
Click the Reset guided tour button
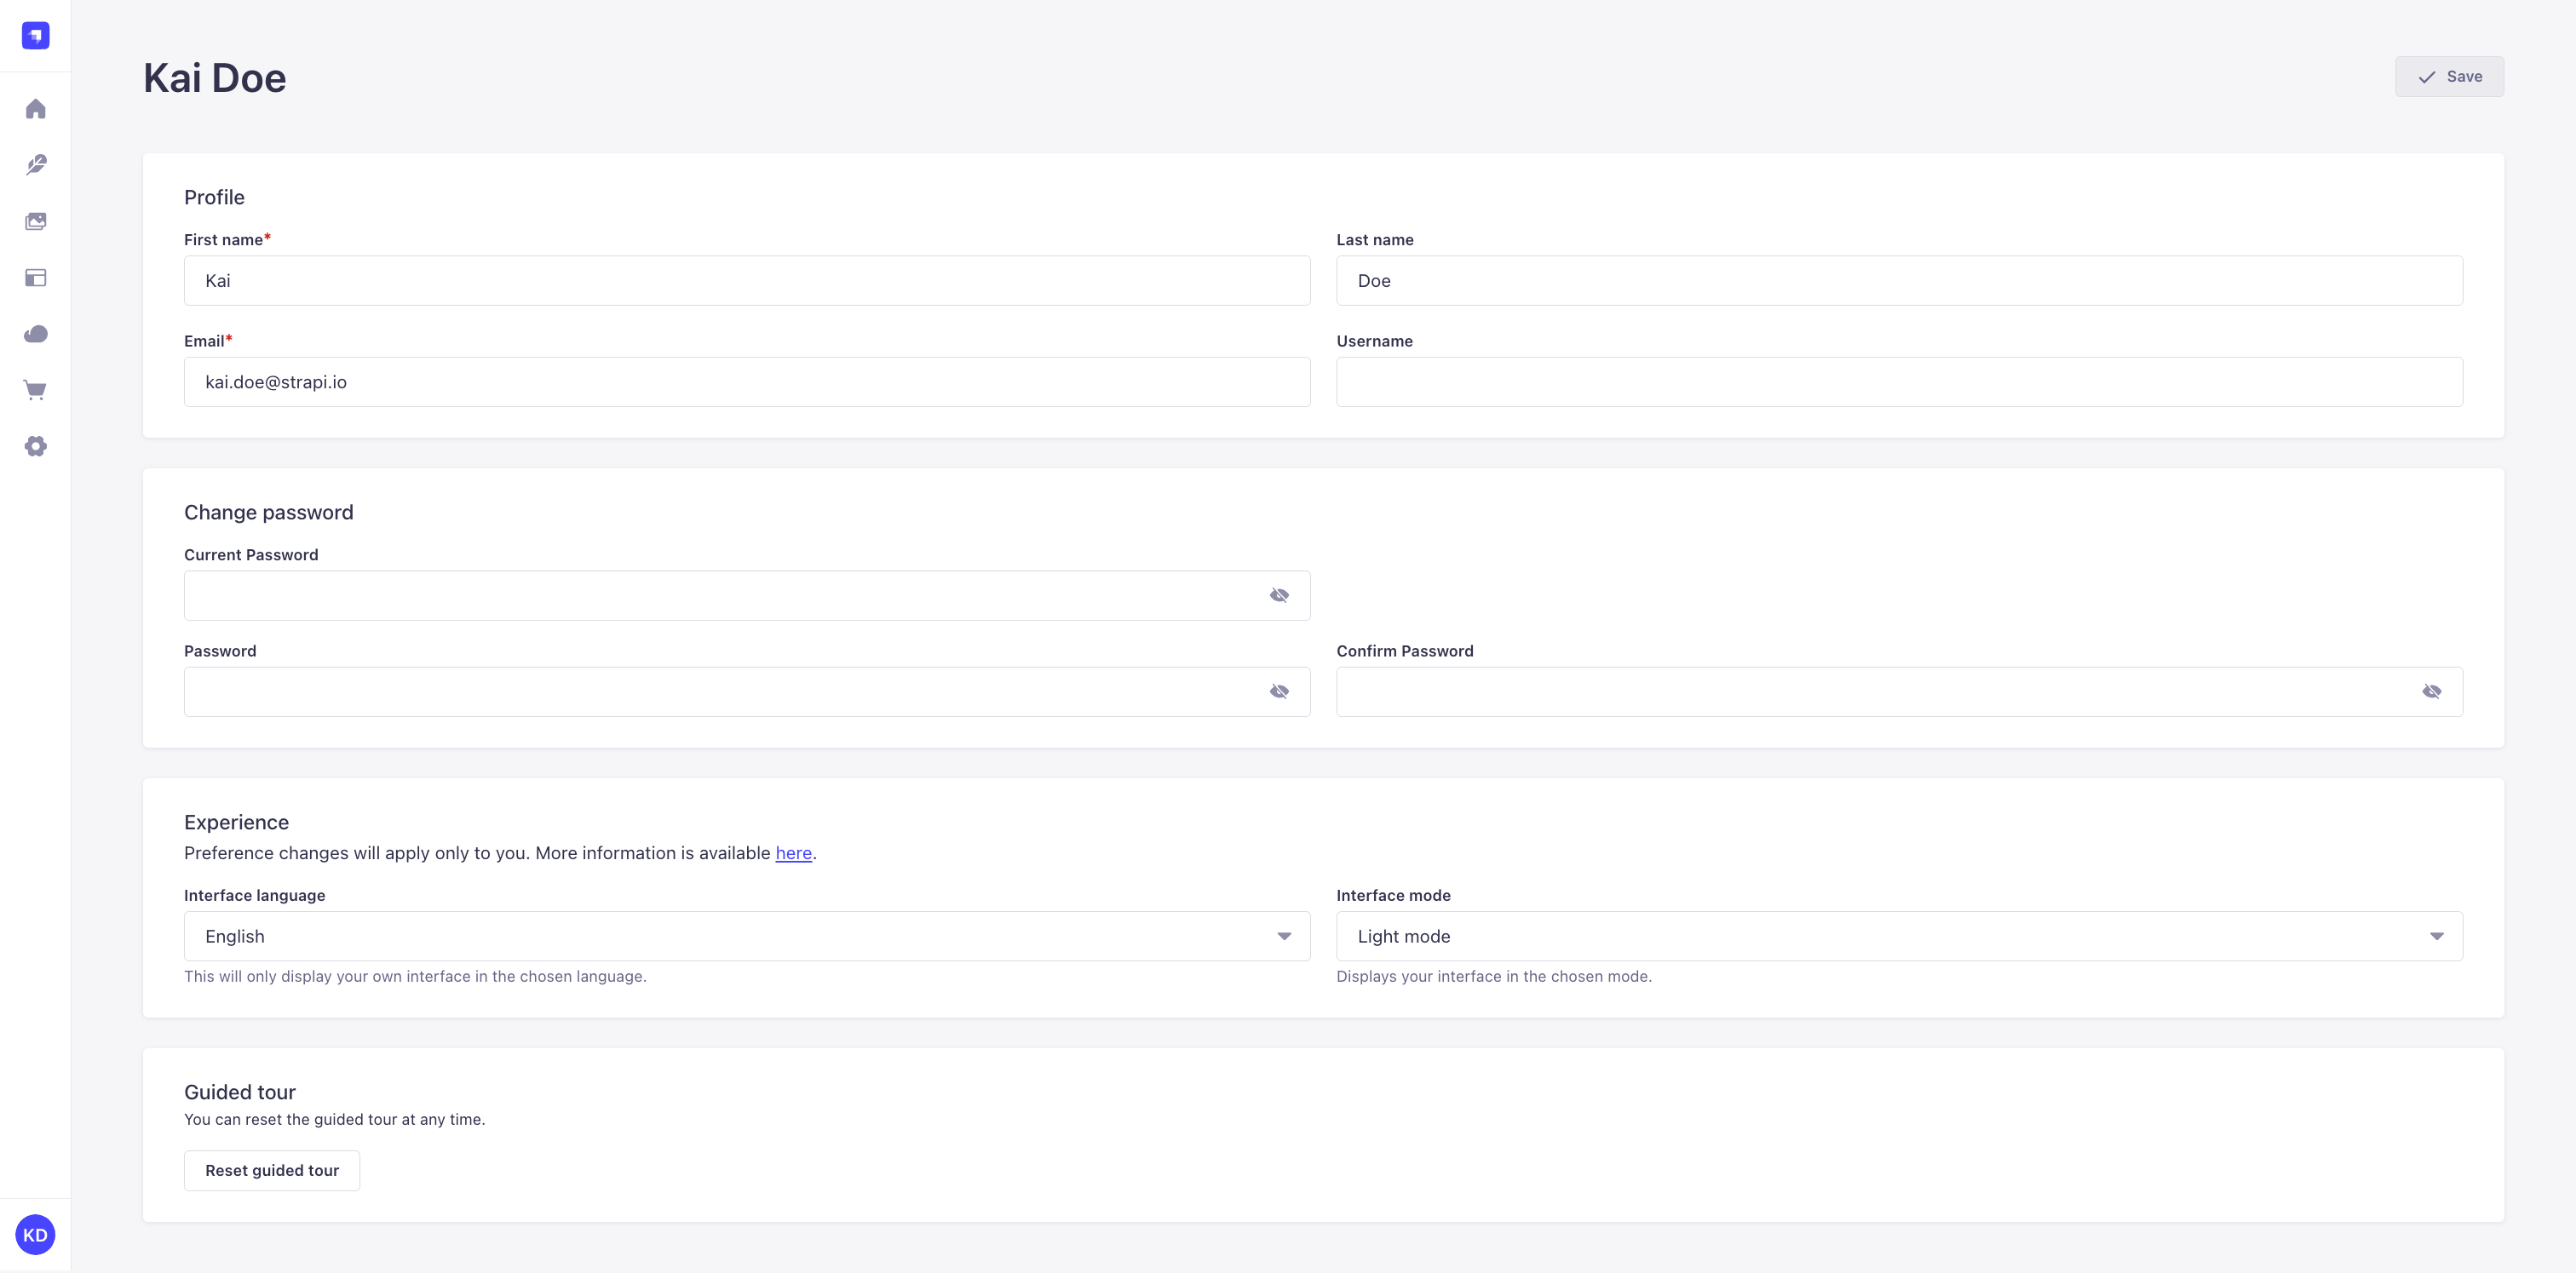(271, 1170)
